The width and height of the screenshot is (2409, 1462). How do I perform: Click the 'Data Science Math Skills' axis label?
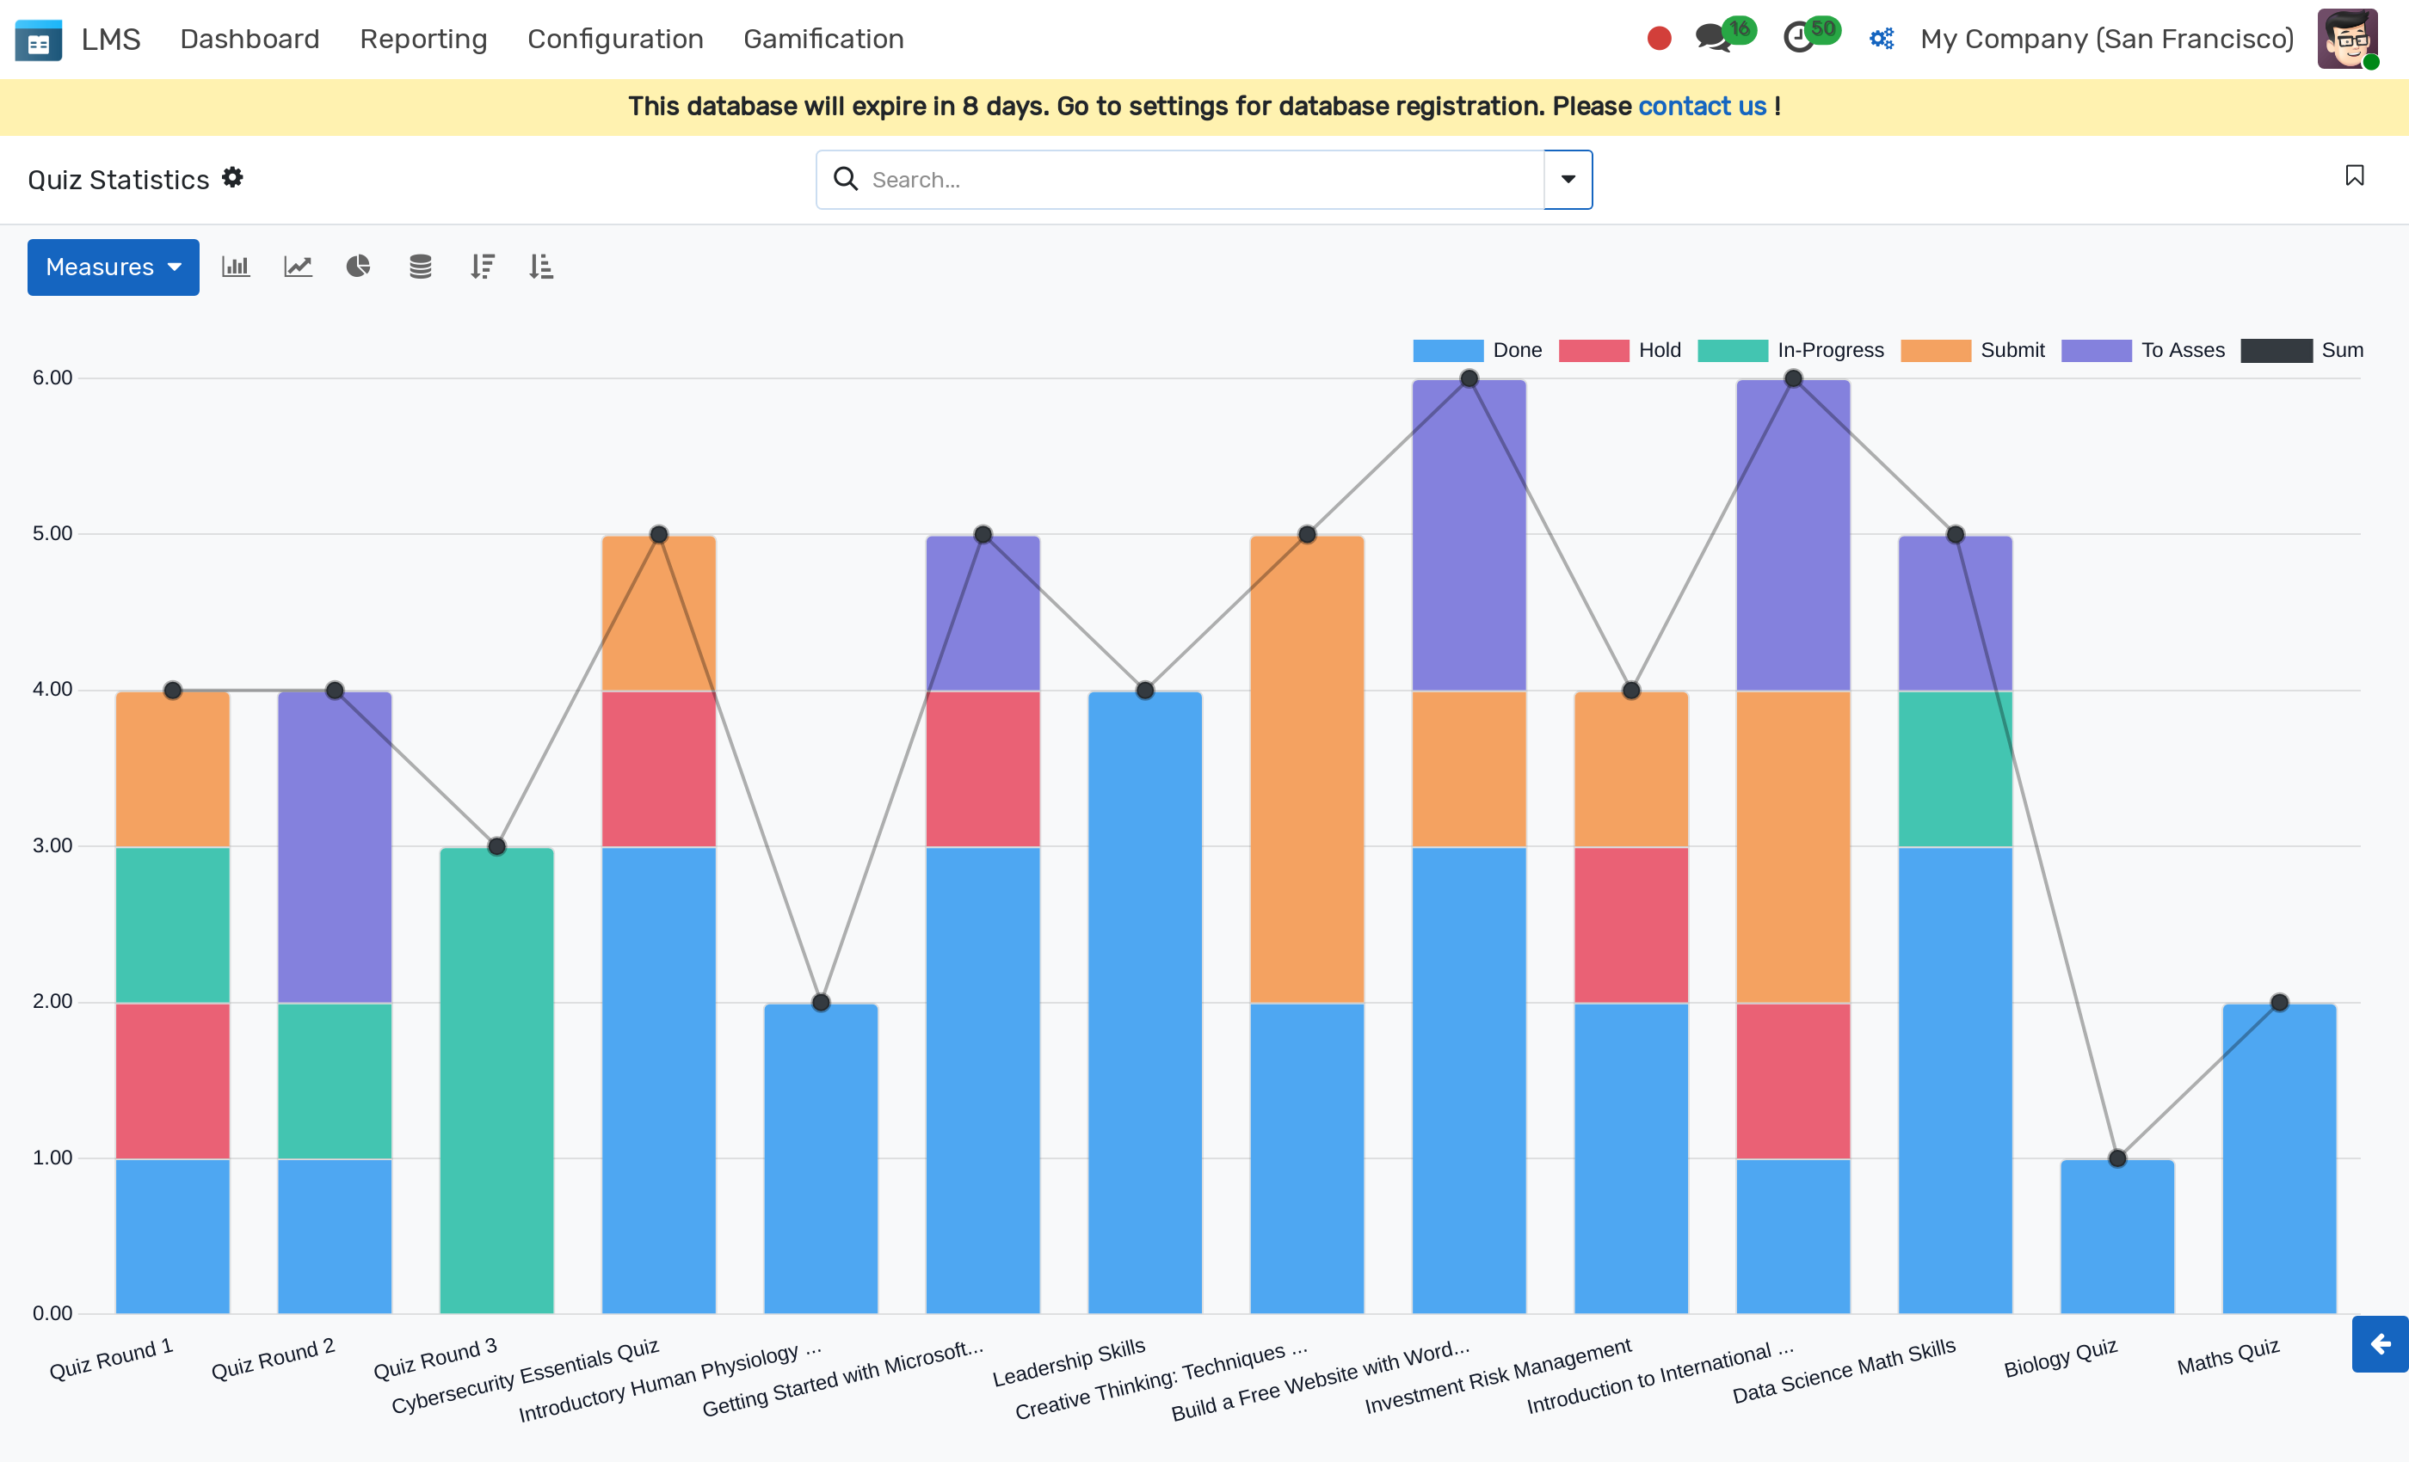(1844, 1370)
